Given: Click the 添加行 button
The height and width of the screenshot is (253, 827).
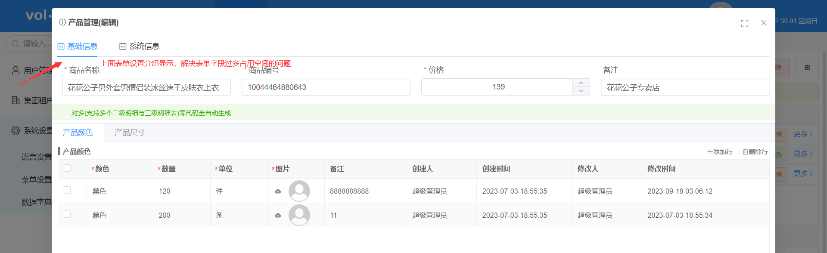Looking at the screenshot, I should 720,152.
